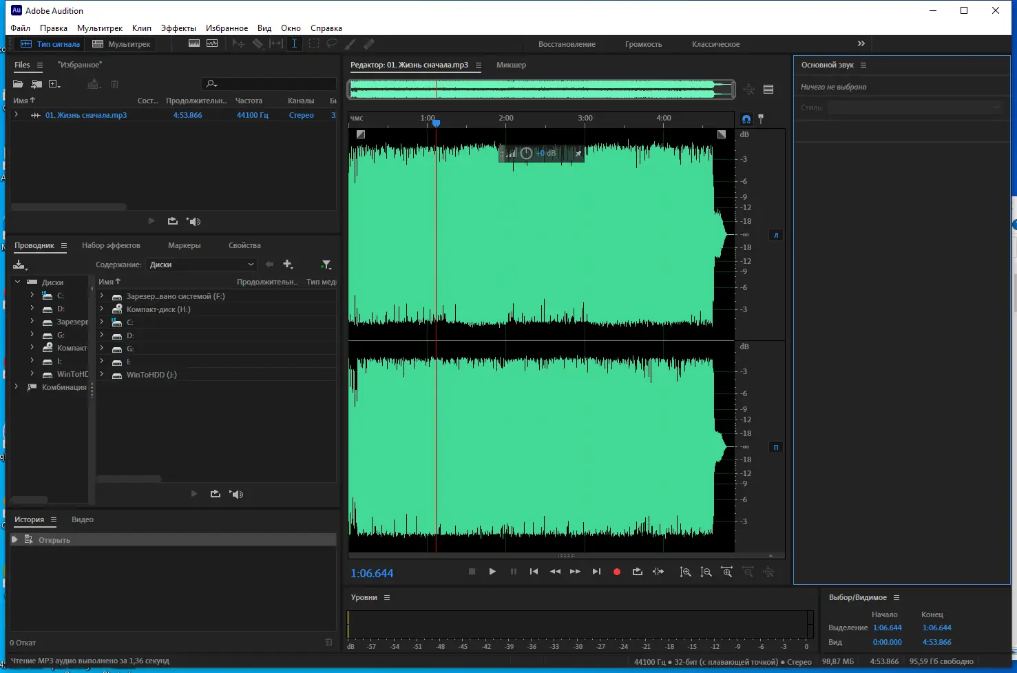The height and width of the screenshot is (673, 1017).
Task: Click the red Record button
Action: 617,572
